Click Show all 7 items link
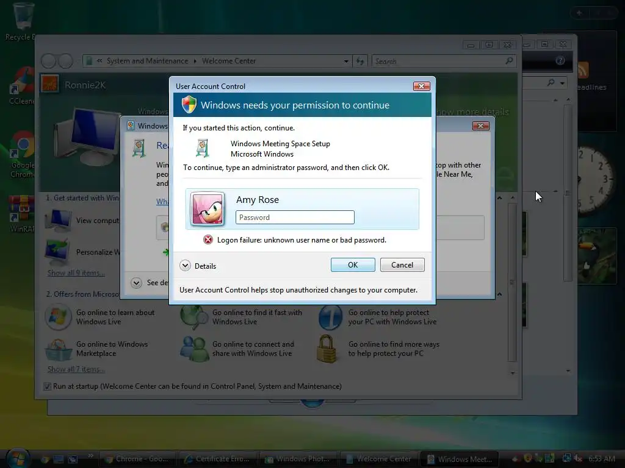This screenshot has height=468, width=625. [x=76, y=369]
